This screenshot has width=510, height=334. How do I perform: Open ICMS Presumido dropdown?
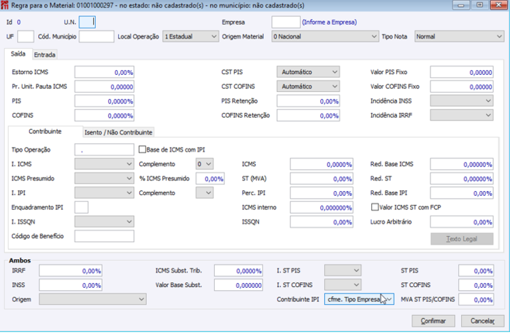click(x=104, y=178)
